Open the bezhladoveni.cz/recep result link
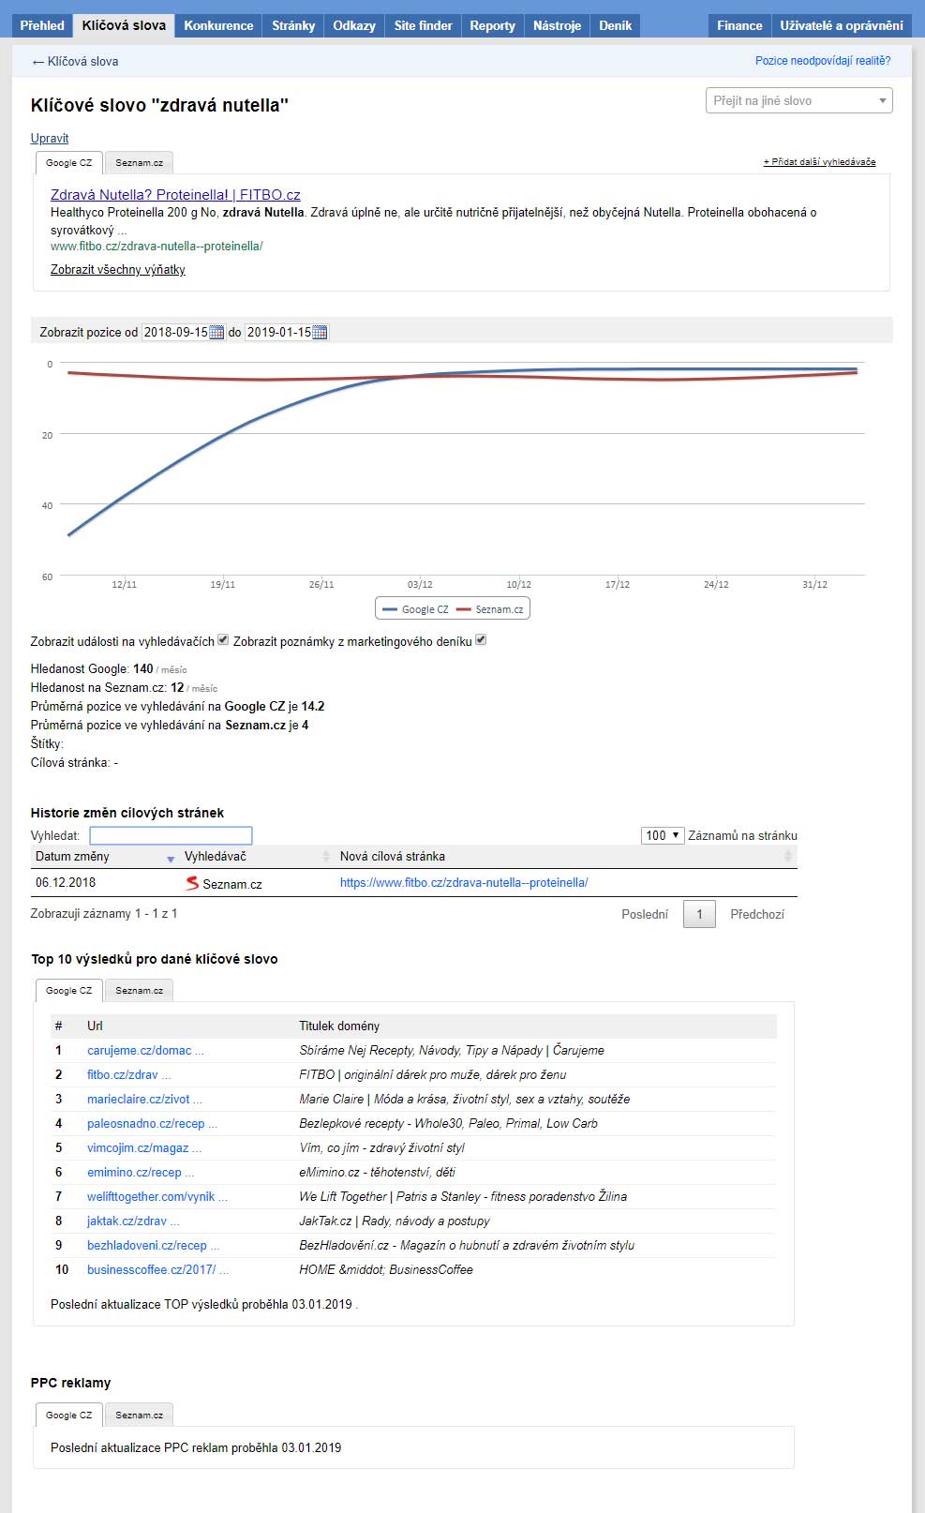The width and height of the screenshot is (925, 1513). [x=154, y=1245]
